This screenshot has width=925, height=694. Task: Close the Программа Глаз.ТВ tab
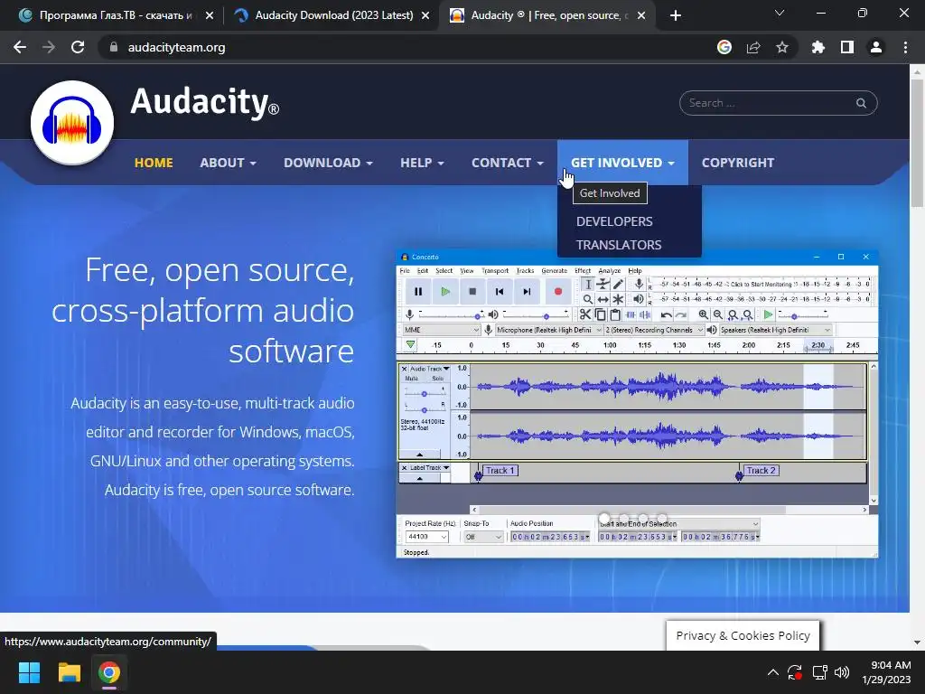[210, 15]
